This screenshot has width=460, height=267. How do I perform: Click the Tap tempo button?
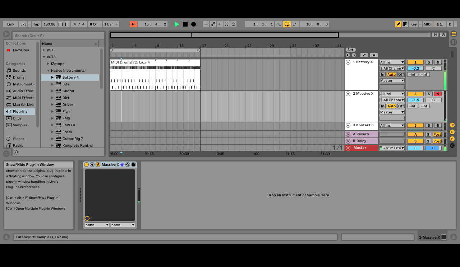tap(36, 24)
